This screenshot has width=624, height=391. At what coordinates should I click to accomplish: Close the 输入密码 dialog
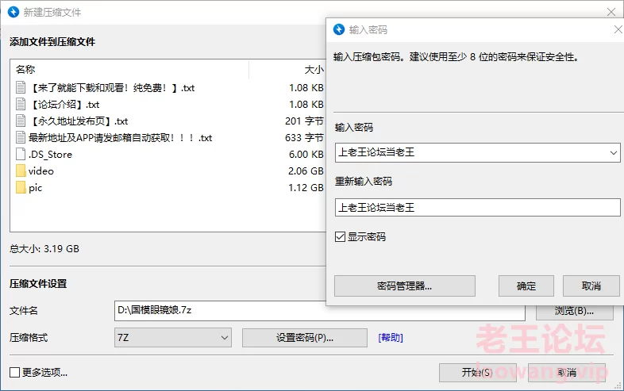[618, 29]
